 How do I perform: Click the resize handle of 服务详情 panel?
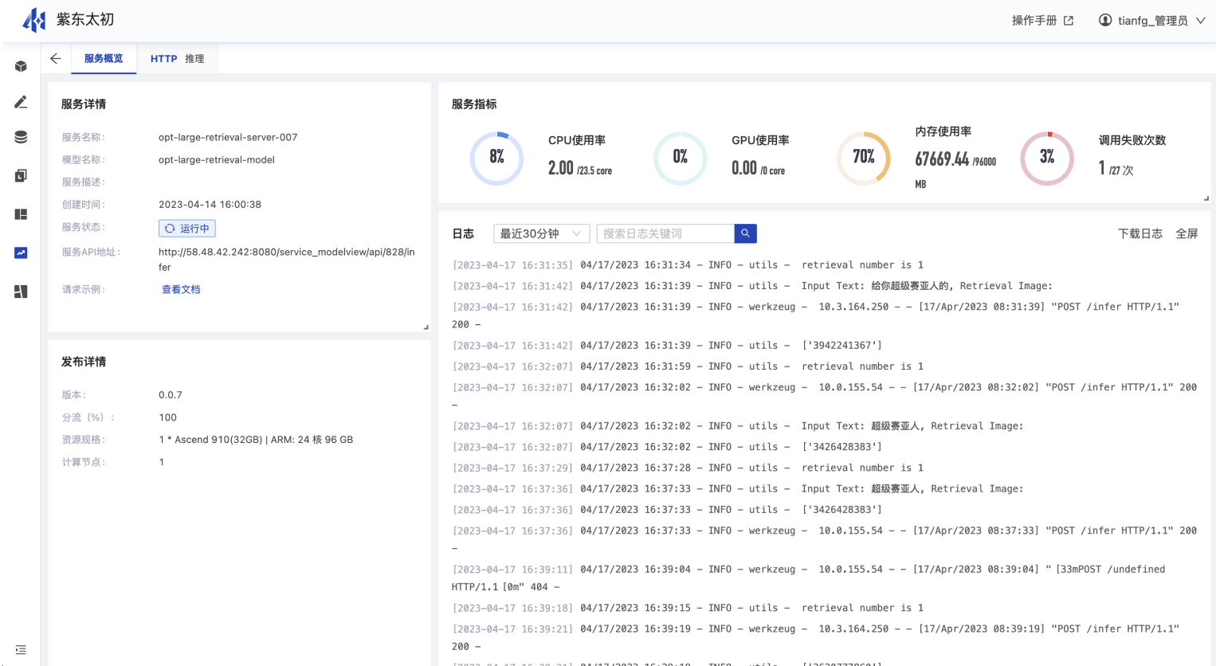point(426,327)
